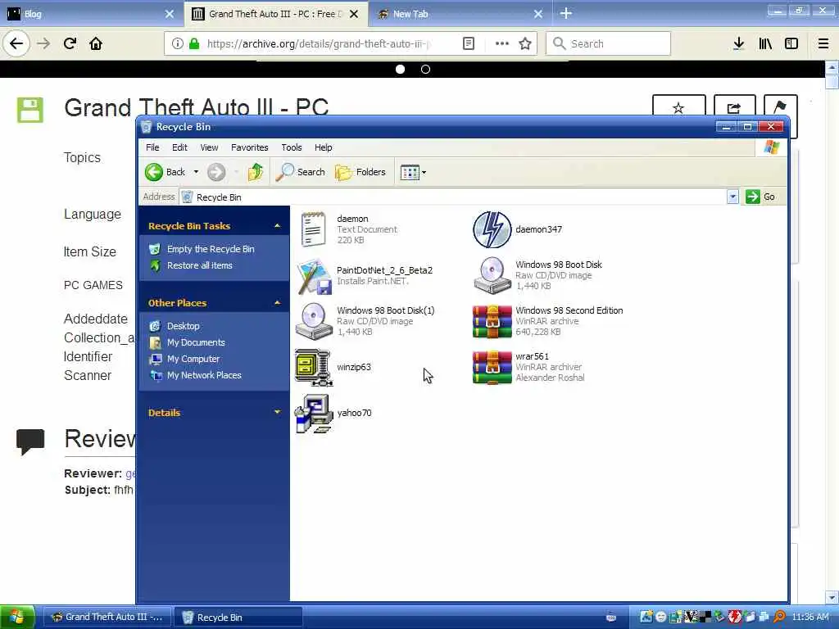Click Empty the Recycle Bin link
Image resolution: width=839 pixels, height=629 pixels.
point(211,249)
